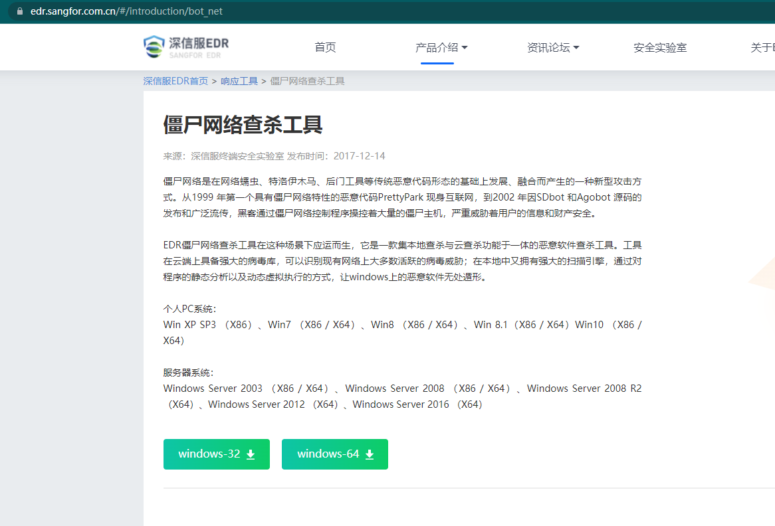The image size is (775, 526).
Task: Expand the 资讯论坛 dropdown arrow
Action: pyautogui.click(x=576, y=48)
